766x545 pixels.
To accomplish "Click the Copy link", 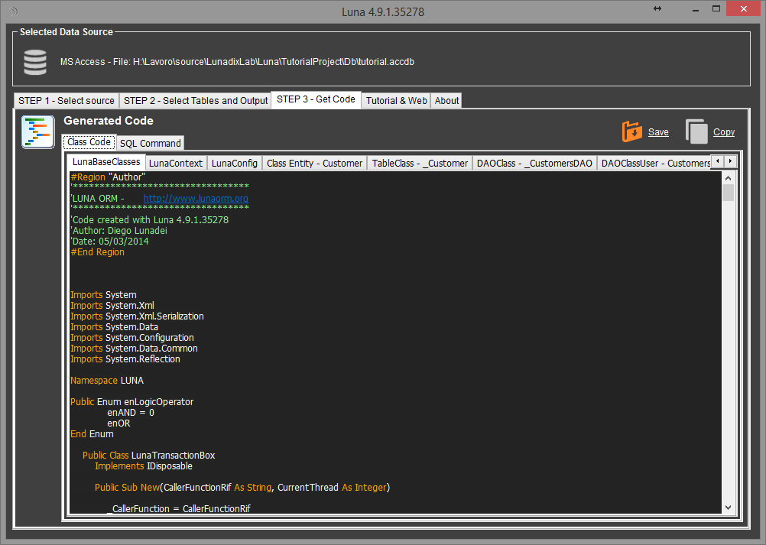I will click(723, 131).
